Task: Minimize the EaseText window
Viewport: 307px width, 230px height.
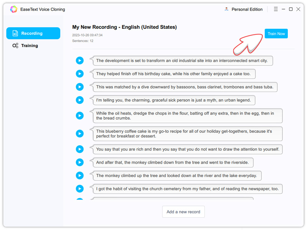Action: 283,9
